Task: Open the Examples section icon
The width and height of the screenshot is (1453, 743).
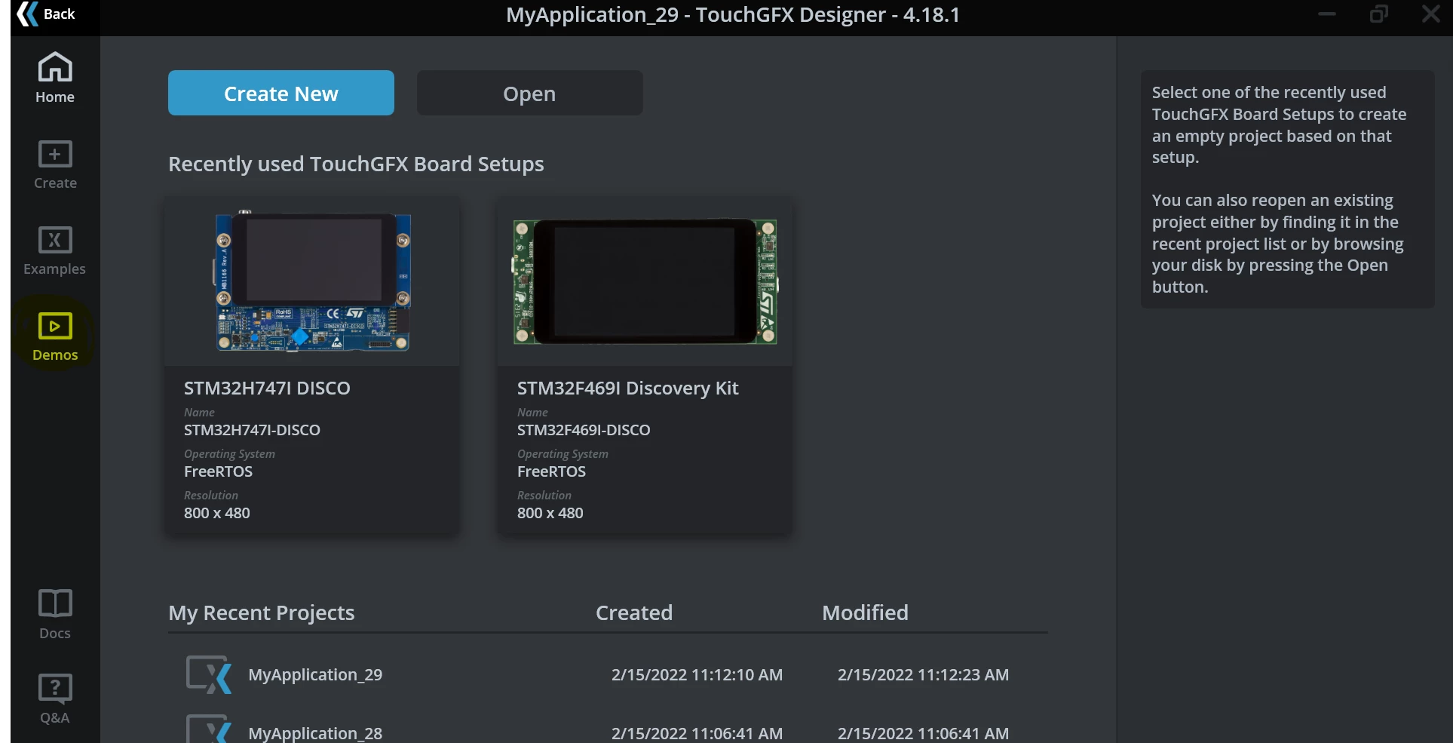Action: (55, 241)
